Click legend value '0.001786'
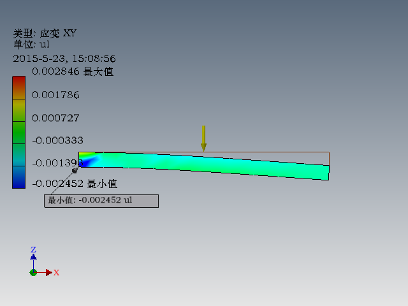 55,95
